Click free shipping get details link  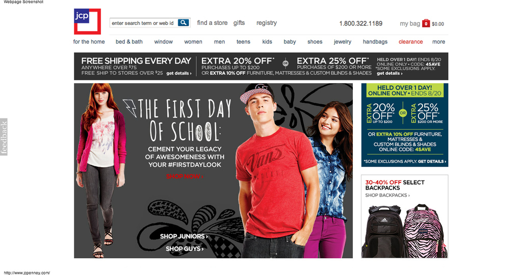click(x=179, y=73)
